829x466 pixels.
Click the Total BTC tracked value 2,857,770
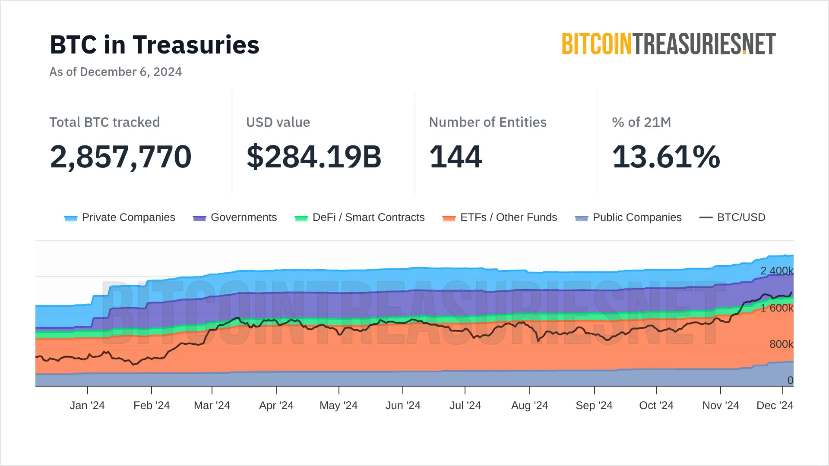120,157
